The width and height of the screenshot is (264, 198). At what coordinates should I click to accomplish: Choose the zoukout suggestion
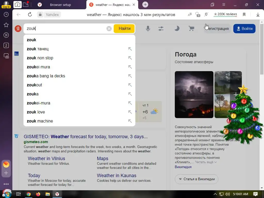click(x=79, y=85)
